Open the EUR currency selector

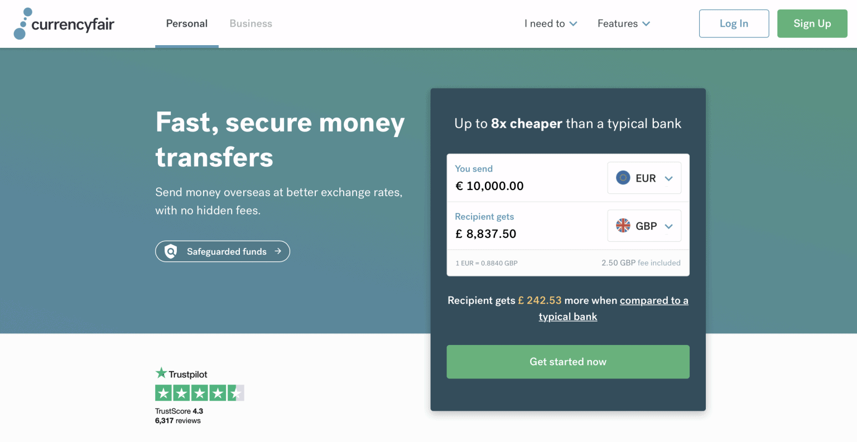tap(644, 178)
